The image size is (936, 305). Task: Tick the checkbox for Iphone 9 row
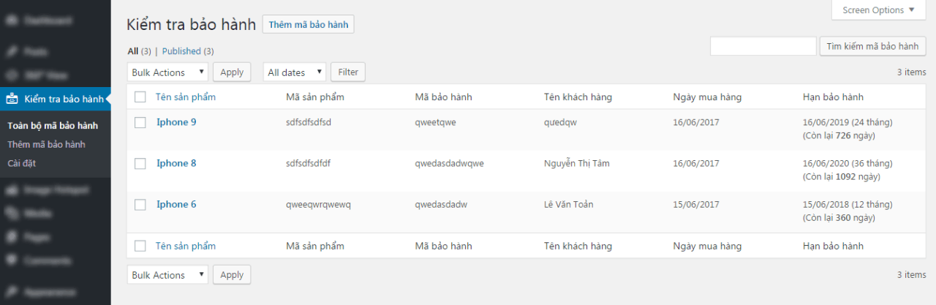pyautogui.click(x=140, y=123)
